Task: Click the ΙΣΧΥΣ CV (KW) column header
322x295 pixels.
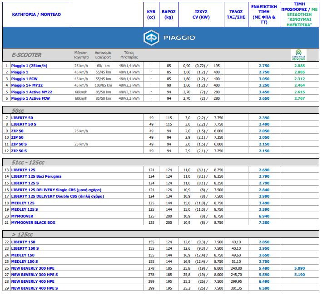Action: point(201,15)
